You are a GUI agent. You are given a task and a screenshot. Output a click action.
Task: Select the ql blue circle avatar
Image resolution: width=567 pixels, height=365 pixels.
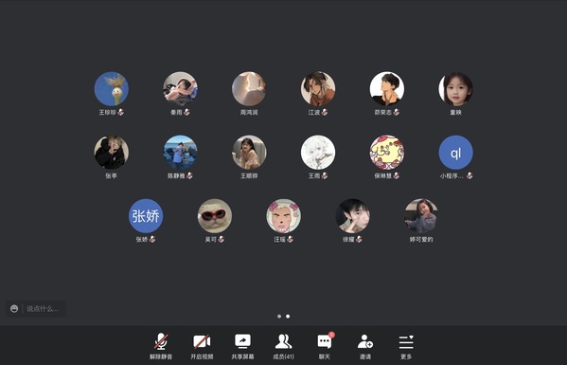455,153
